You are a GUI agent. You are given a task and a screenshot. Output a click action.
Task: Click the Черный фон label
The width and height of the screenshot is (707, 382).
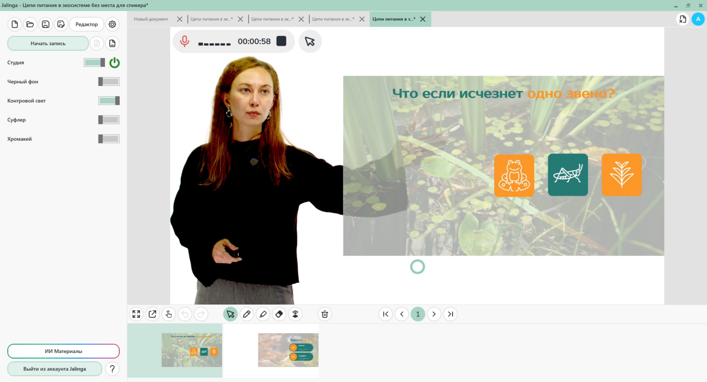(23, 82)
